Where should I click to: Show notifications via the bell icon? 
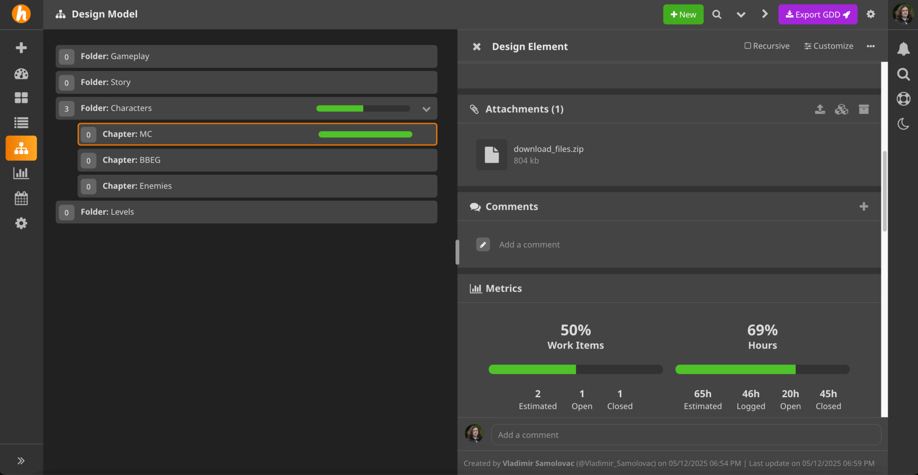pyautogui.click(x=903, y=49)
